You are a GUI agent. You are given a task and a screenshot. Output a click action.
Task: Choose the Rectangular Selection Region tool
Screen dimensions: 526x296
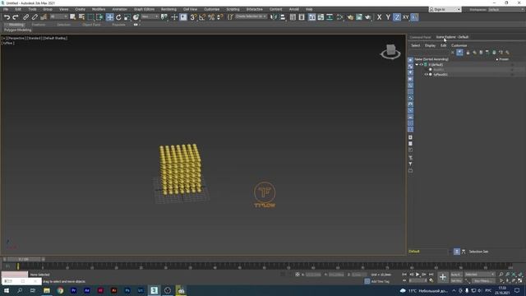click(x=90, y=17)
